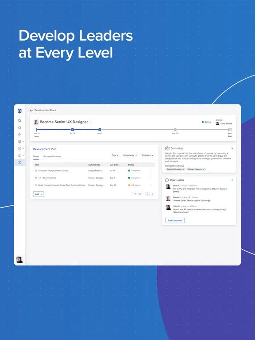Expand the clipboard sidebar item chevron

23,142
